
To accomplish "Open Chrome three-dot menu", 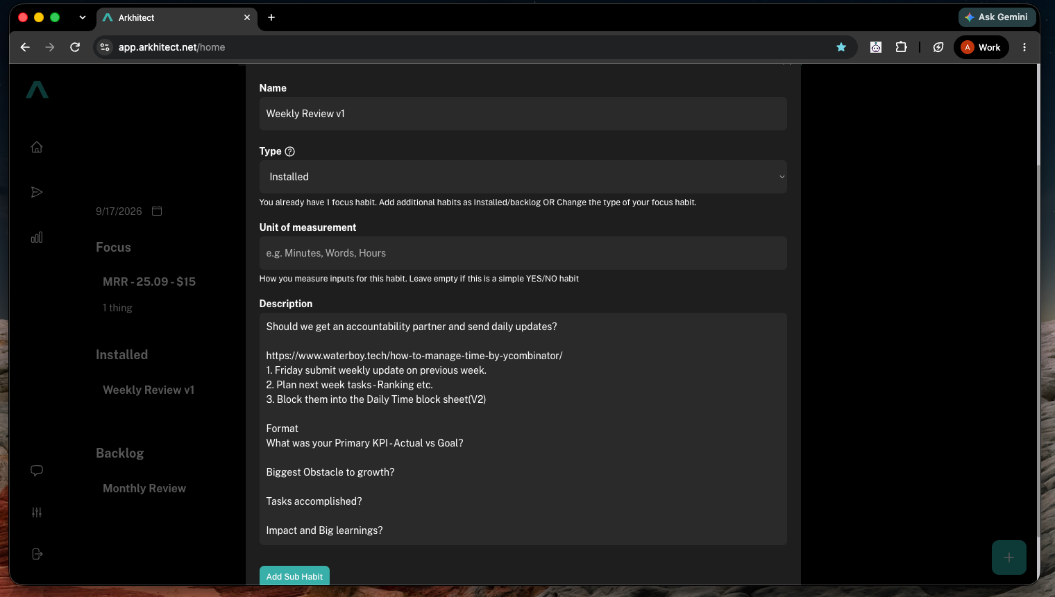I will click(1024, 47).
